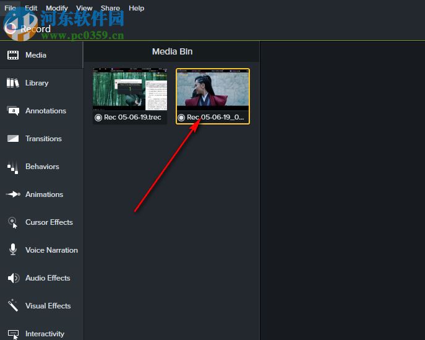Image resolution: width=425 pixels, height=340 pixels.
Task: Open the View menu
Action: (x=84, y=8)
